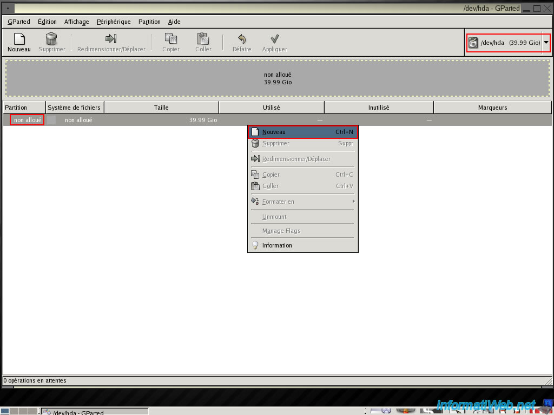Click the grey filesystem color square
Screen dimensions: 554x415
[51, 120]
